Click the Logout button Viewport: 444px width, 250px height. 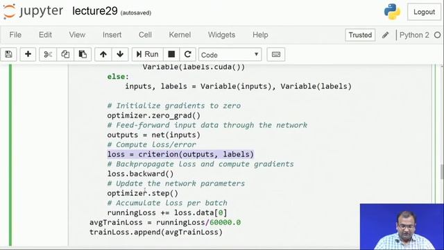pos(424,12)
